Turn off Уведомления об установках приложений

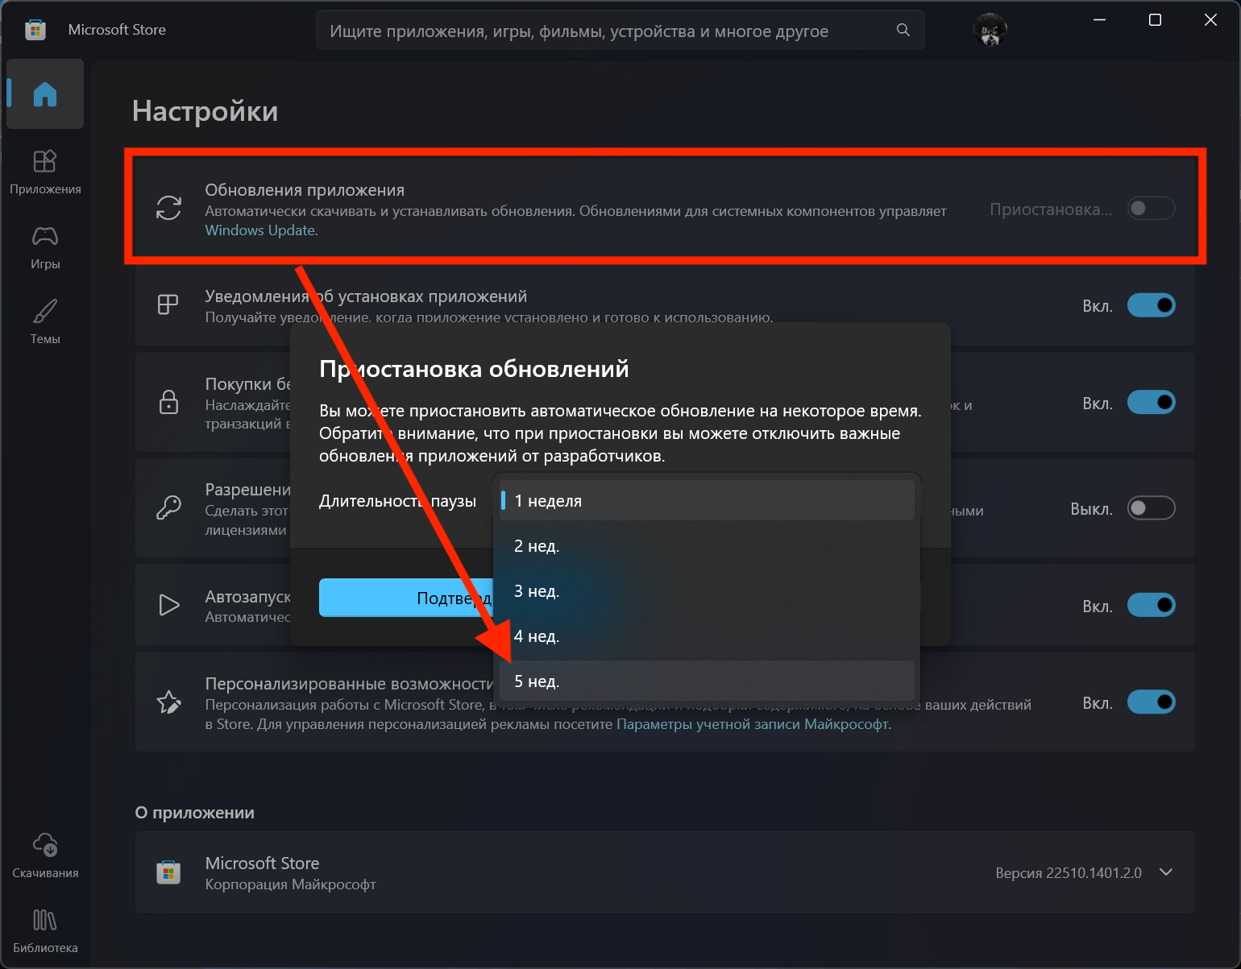[x=1152, y=305]
